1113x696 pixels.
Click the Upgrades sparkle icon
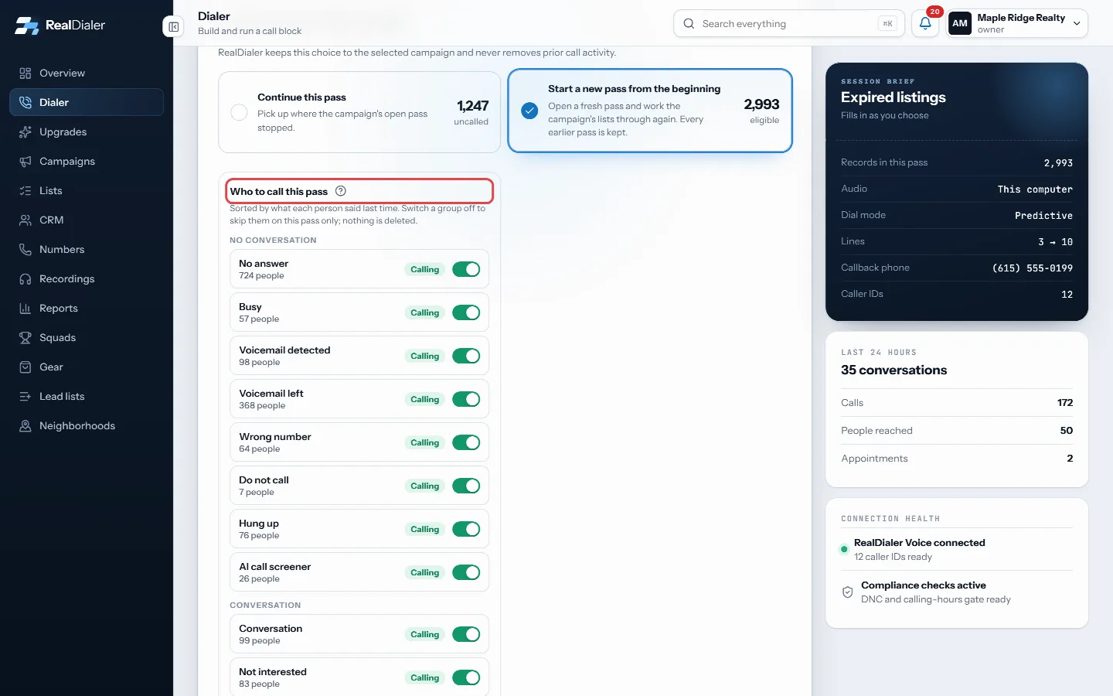pyautogui.click(x=26, y=132)
